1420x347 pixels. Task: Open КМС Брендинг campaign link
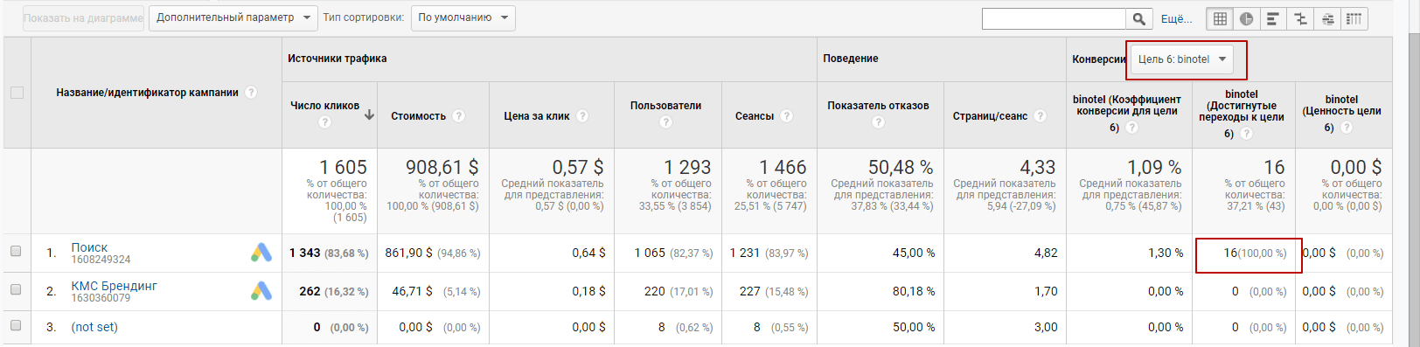pos(115,286)
